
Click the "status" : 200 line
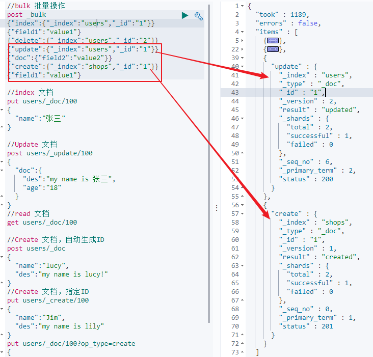tap(306, 179)
